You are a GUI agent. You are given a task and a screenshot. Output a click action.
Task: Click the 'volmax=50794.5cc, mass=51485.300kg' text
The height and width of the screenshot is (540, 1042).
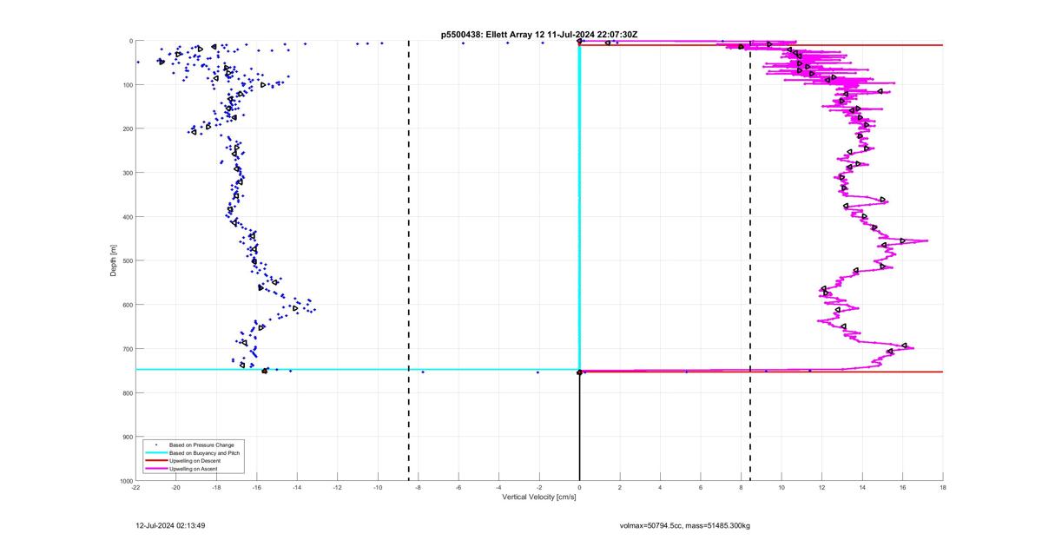(685, 525)
